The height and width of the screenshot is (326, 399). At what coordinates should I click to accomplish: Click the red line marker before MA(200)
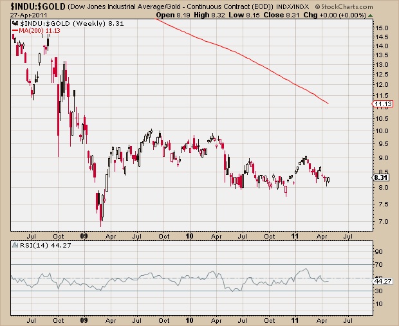(x=15, y=30)
